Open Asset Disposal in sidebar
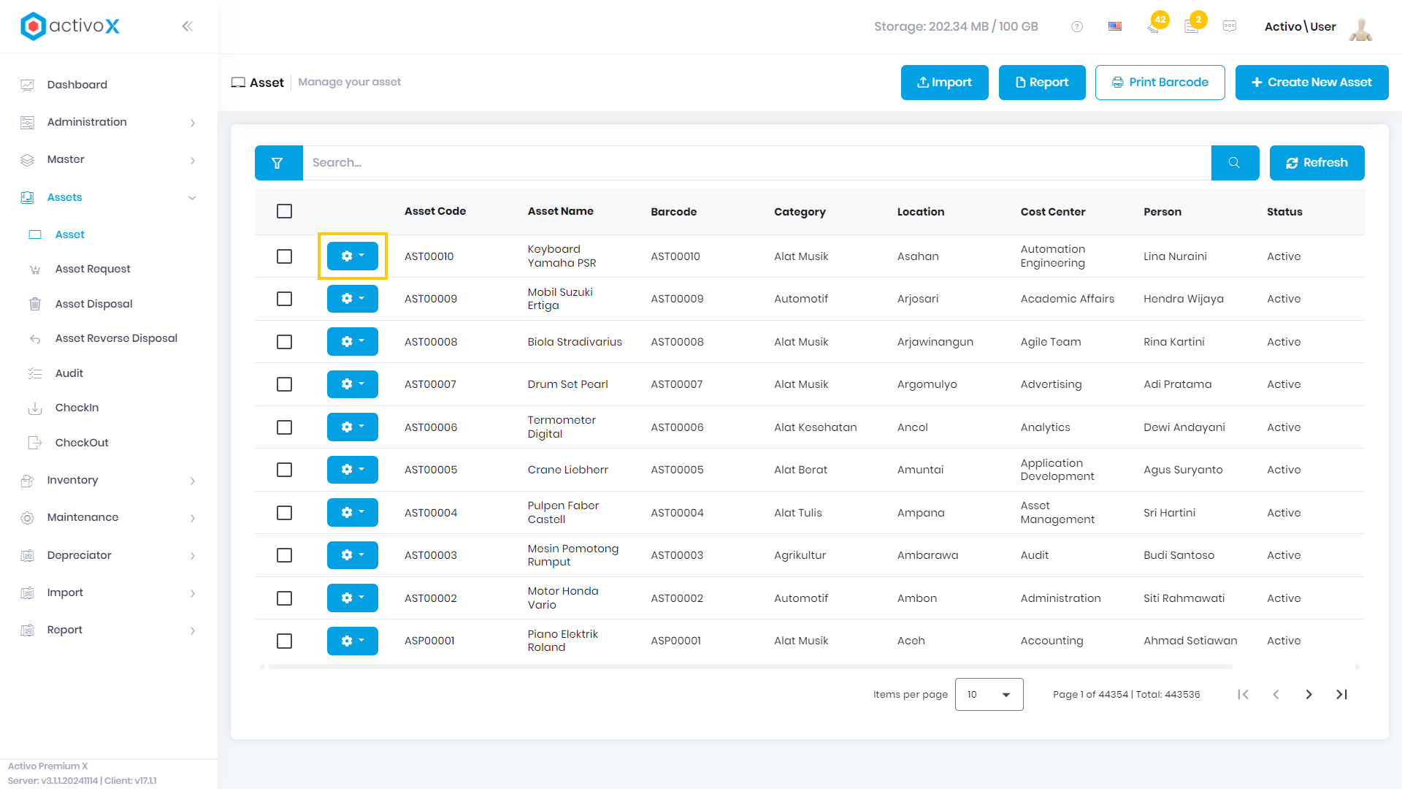The width and height of the screenshot is (1402, 789). 93,304
